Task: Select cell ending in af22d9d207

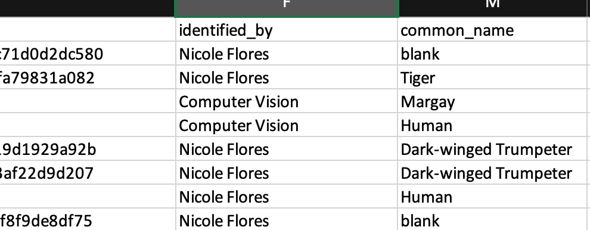Action: pyautogui.click(x=88, y=172)
